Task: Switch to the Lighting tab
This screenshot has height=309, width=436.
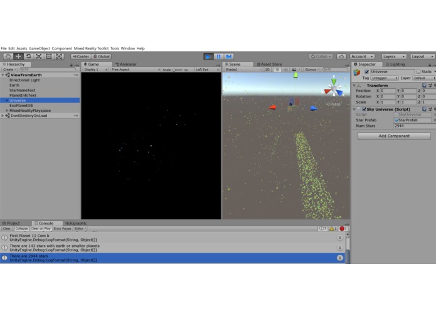Action: (395, 64)
